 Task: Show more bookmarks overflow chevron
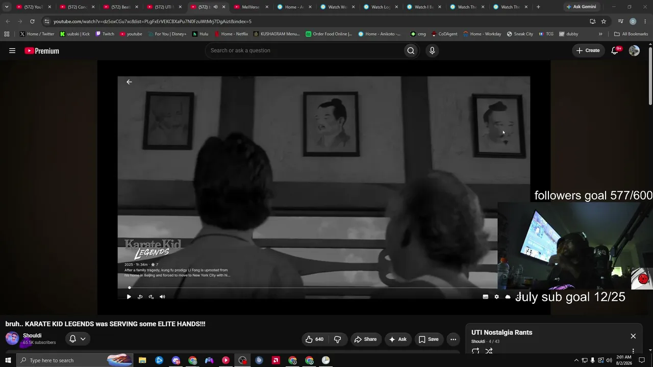tap(600, 34)
